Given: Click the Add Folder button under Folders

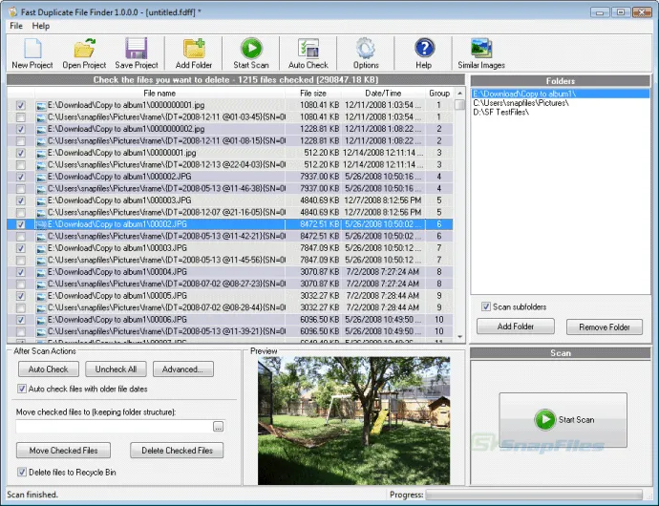Looking at the screenshot, I should tap(516, 327).
